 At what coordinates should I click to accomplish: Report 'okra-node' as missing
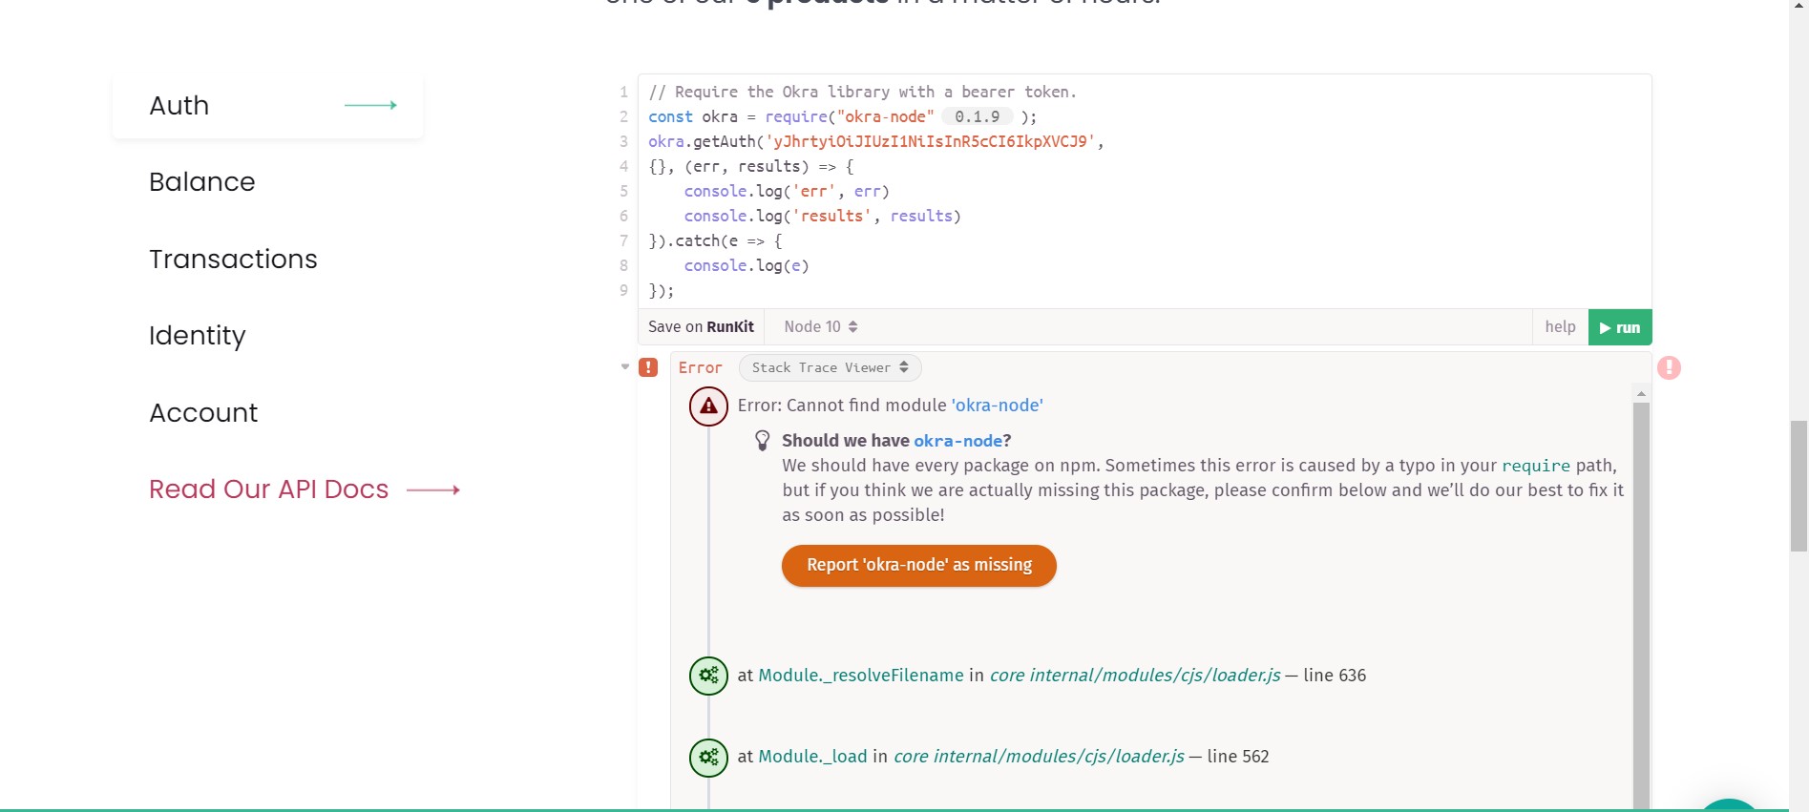click(919, 566)
